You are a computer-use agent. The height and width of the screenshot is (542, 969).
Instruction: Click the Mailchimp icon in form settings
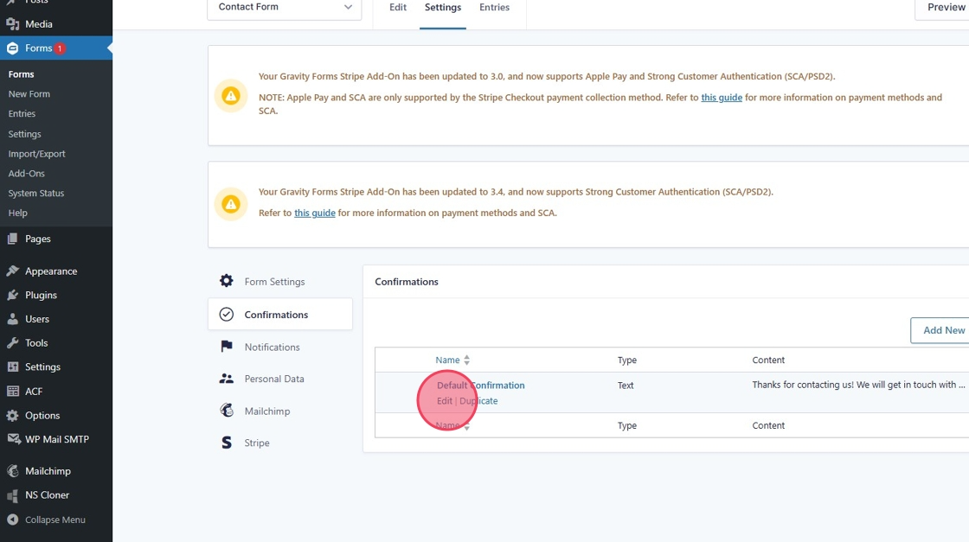[x=227, y=411]
